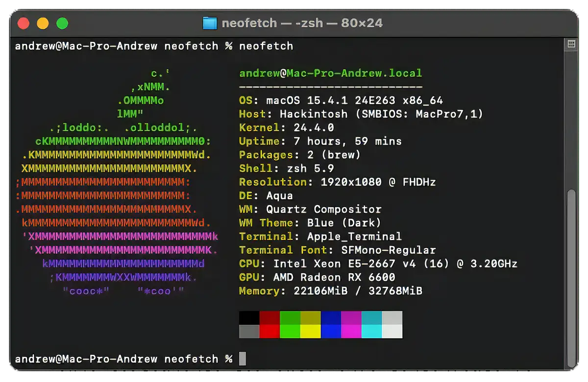
Task: Click the GPU value "AMD Radeon RX 6600"
Action: click(334, 277)
